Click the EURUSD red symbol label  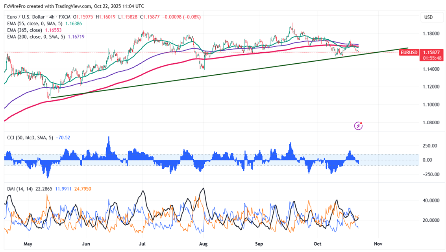[x=409, y=53]
